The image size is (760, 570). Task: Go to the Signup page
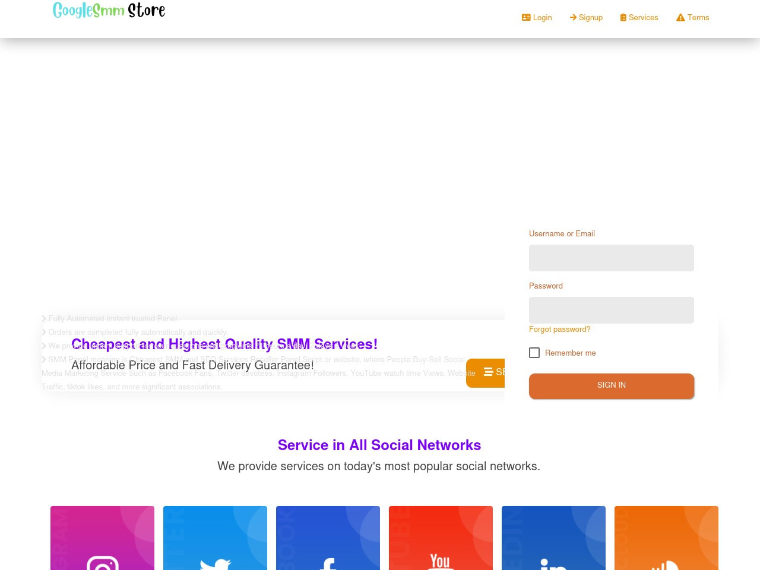[586, 17]
